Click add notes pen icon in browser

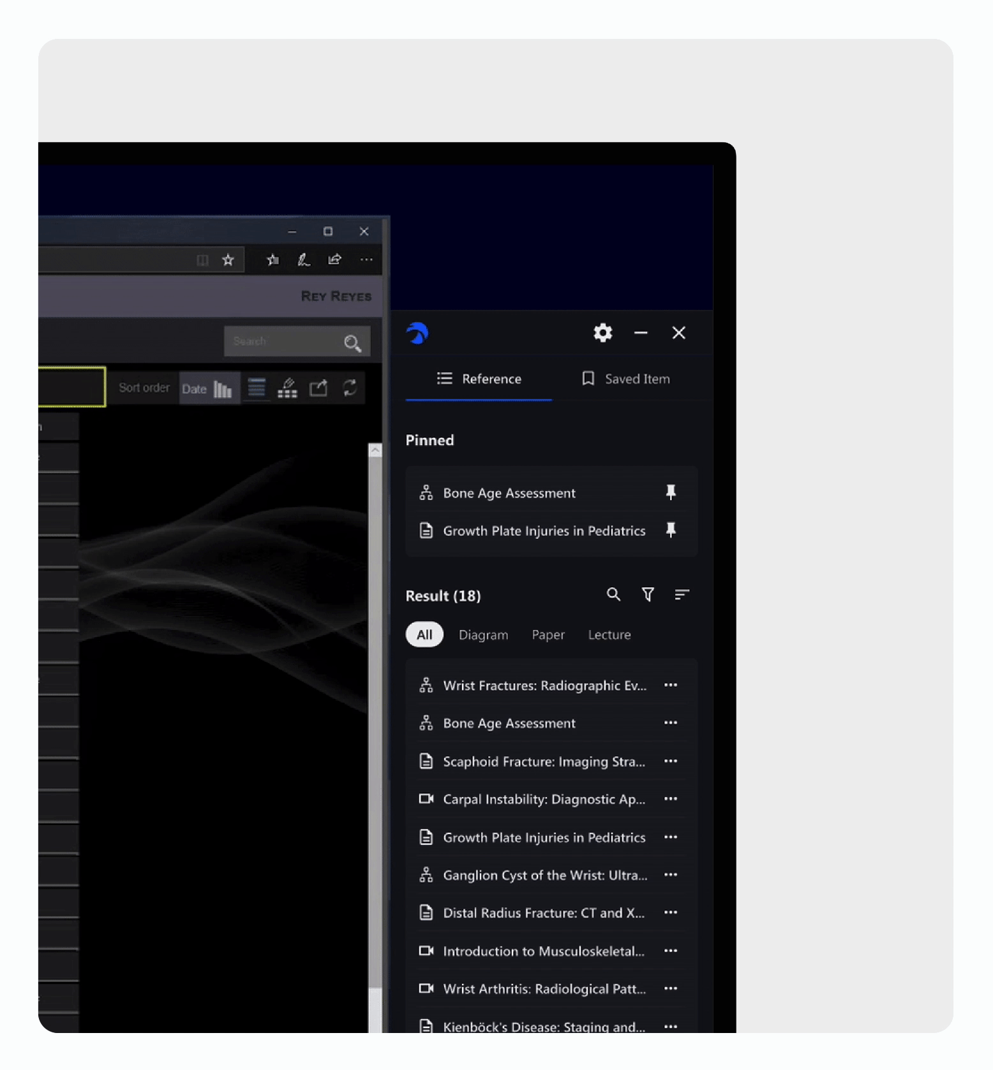point(303,260)
